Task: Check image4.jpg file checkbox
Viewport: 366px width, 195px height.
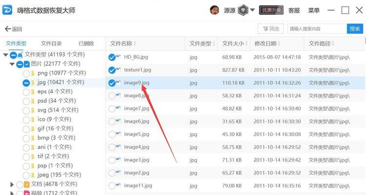Action: 112,147
